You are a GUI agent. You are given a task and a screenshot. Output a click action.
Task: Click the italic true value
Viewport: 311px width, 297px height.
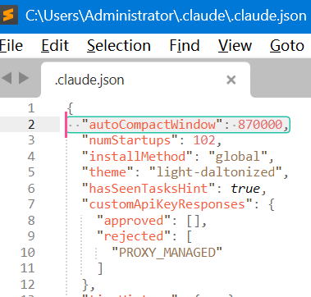click(245, 189)
